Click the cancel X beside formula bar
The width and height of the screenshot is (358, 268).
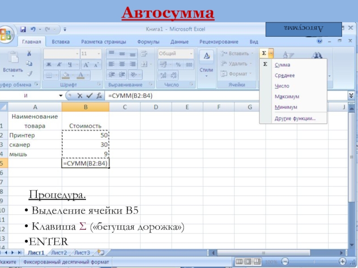(80, 96)
